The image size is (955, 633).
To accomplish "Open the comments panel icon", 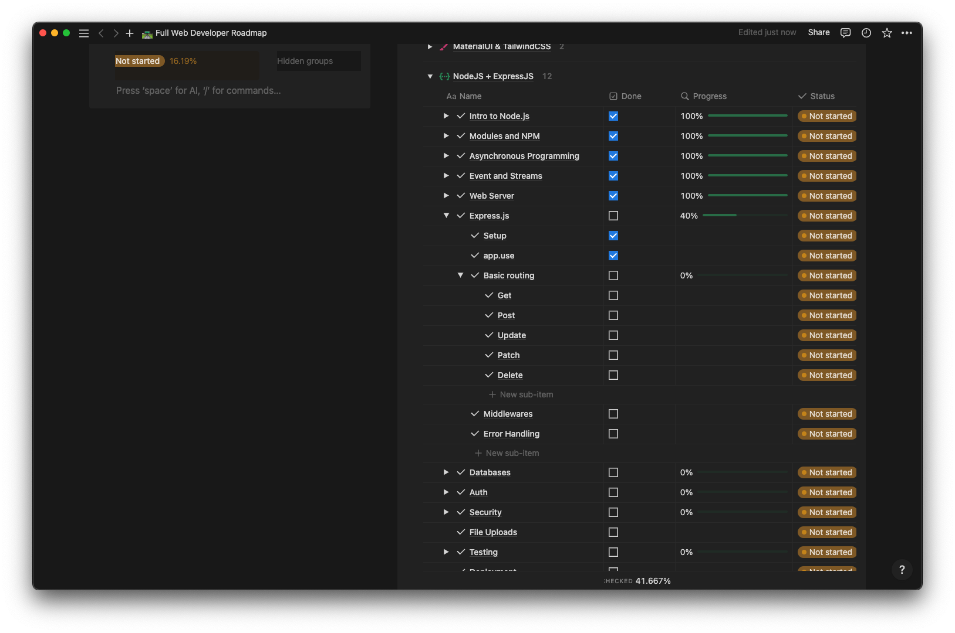I will tap(845, 33).
